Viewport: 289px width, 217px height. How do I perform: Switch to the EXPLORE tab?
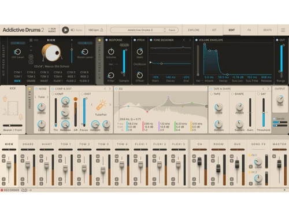pyautogui.click(x=194, y=30)
